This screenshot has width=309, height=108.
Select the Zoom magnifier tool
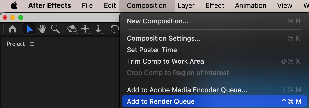pyautogui.click(x=55, y=29)
